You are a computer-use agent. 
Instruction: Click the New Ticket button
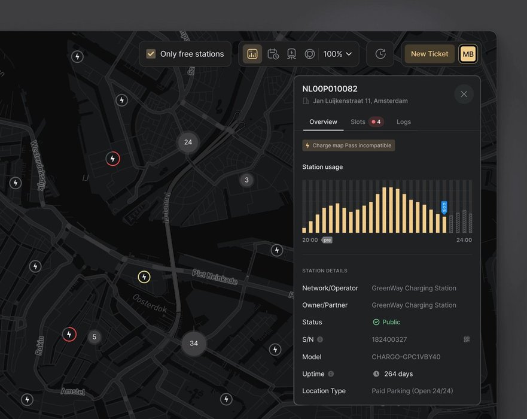point(429,54)
